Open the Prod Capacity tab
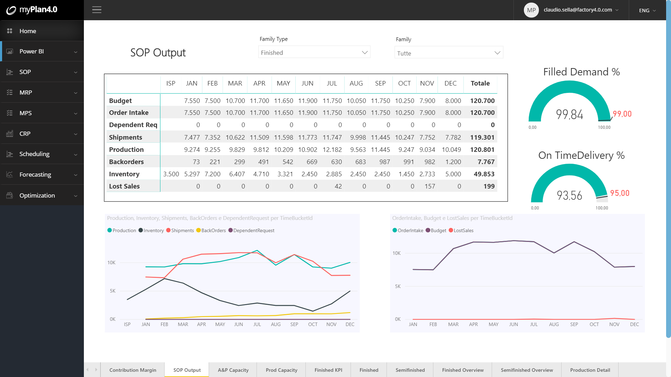This screenshot has height=377, width=671. pyautogui.click(x=281, y=370)
